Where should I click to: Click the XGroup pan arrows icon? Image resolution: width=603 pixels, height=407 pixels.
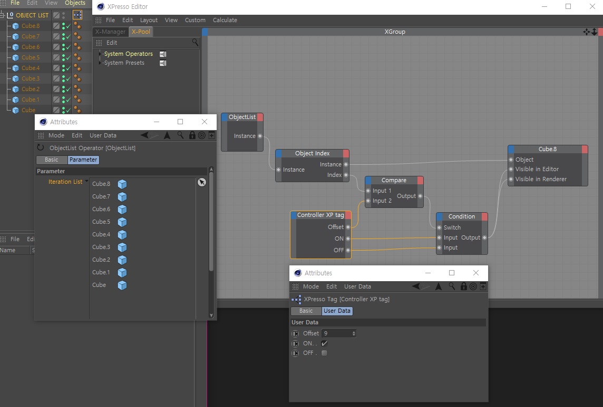[587, 32]
